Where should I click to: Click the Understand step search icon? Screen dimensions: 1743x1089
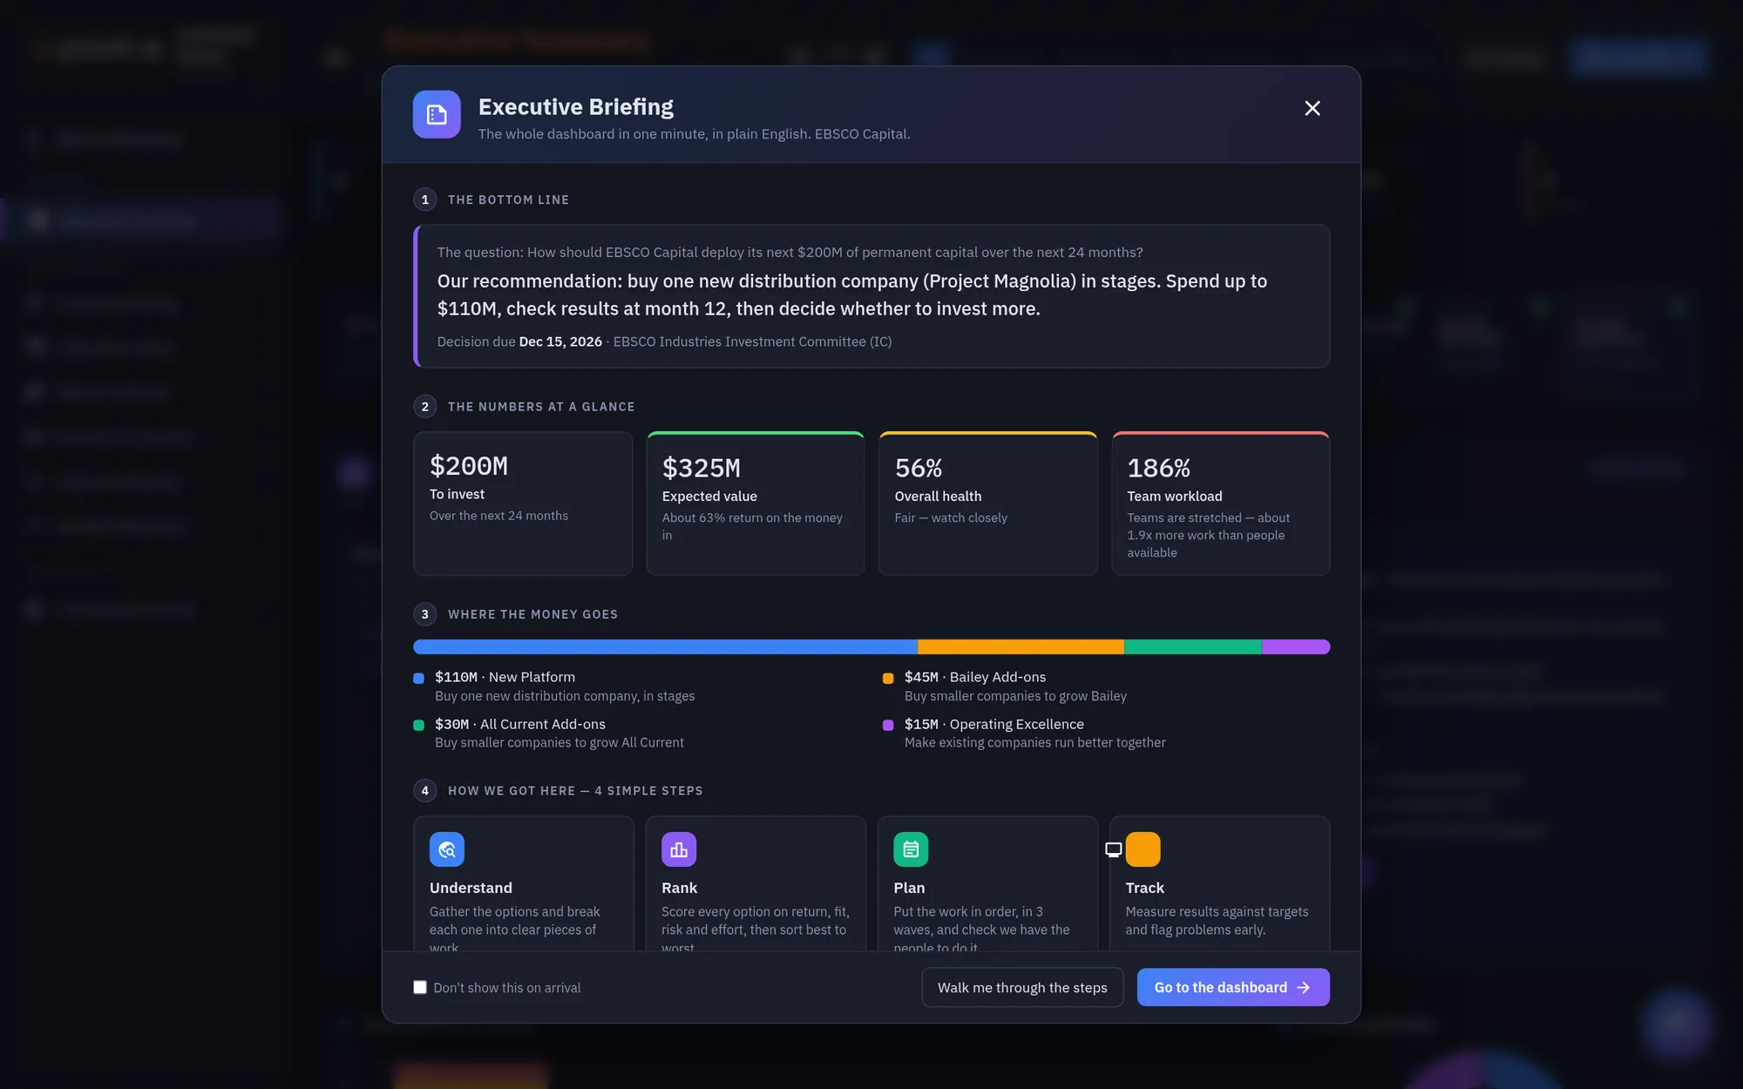[447, 849]
